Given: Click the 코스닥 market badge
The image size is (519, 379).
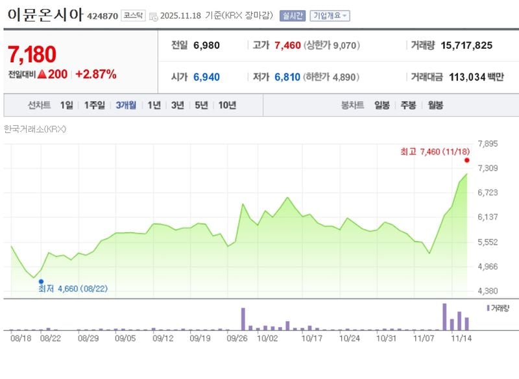Looking at the screenshot, I should [132, 16].
